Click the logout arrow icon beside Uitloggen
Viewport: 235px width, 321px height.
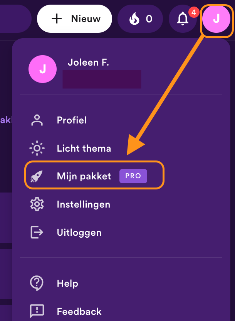(37, 232)
